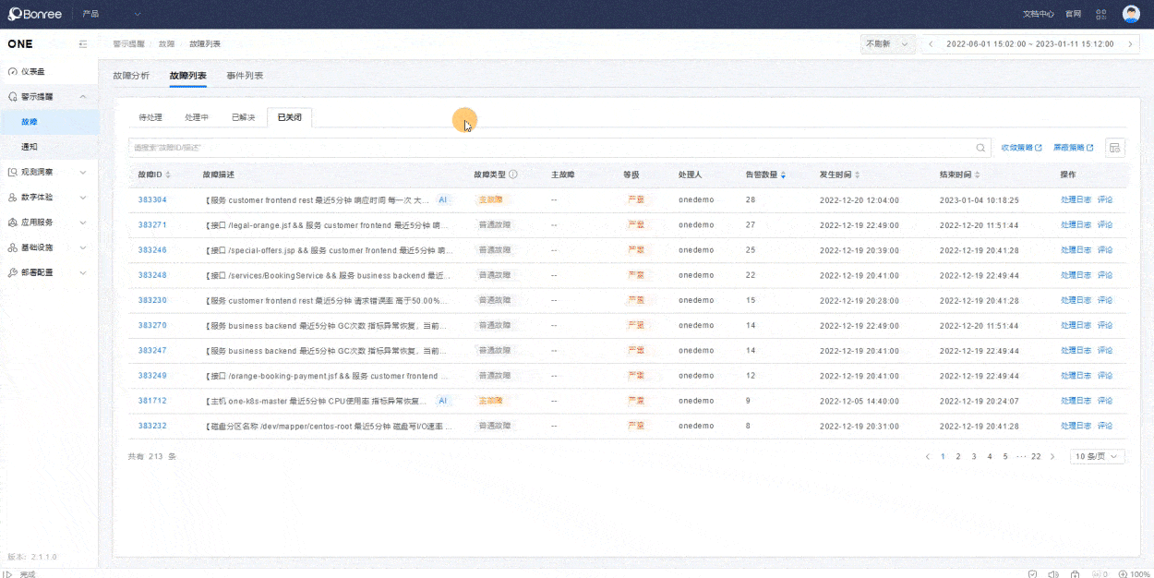The width and height of the screenshot is (1154, 578).
Task: Open the 收敛策略 link
Action: tap(1021, 148)
